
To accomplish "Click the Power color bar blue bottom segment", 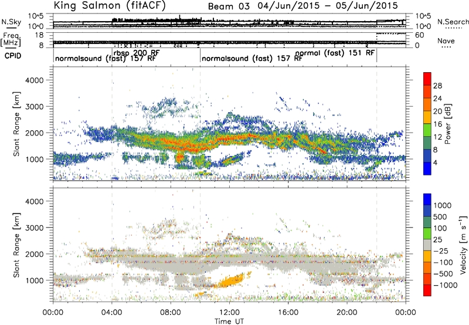I will point(427,168).
